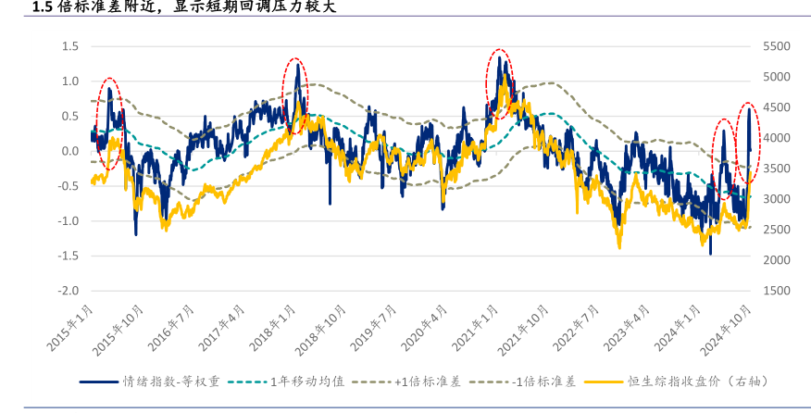The width and height of the screenshot is (811, 413).
Task: Click the rightmost red dashed ellipse
Action: pos(749,144)
